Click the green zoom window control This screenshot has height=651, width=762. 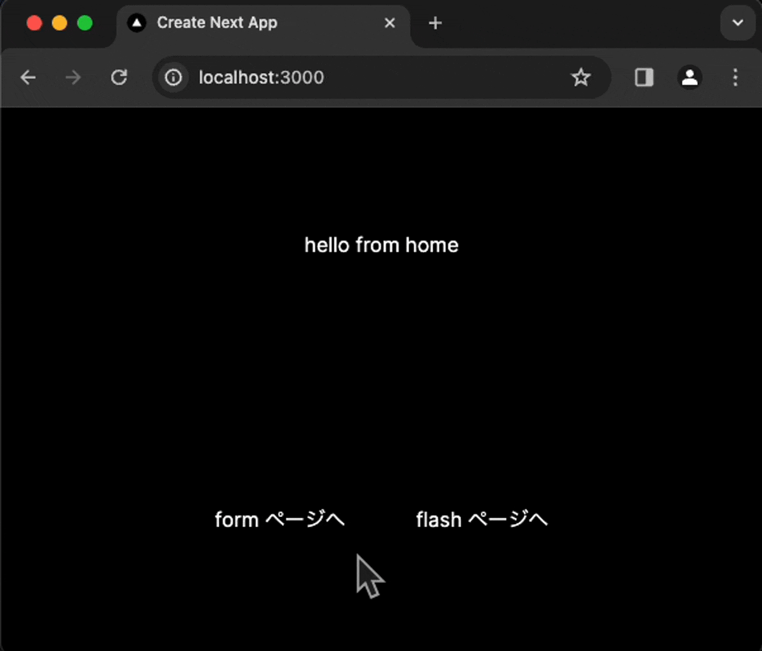(x=84, y=22)
